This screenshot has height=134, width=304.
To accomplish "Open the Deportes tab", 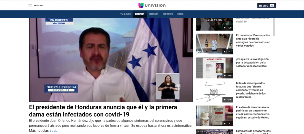I will click(168, 14).
